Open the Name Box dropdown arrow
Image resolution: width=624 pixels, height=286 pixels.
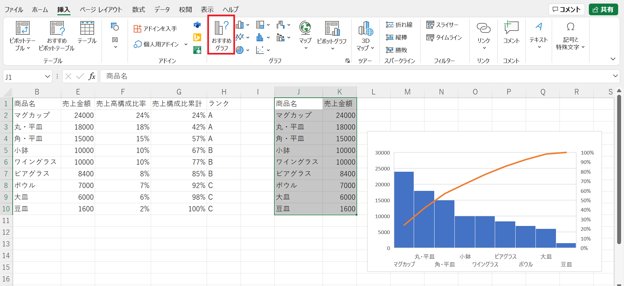(x=48, y=77)
